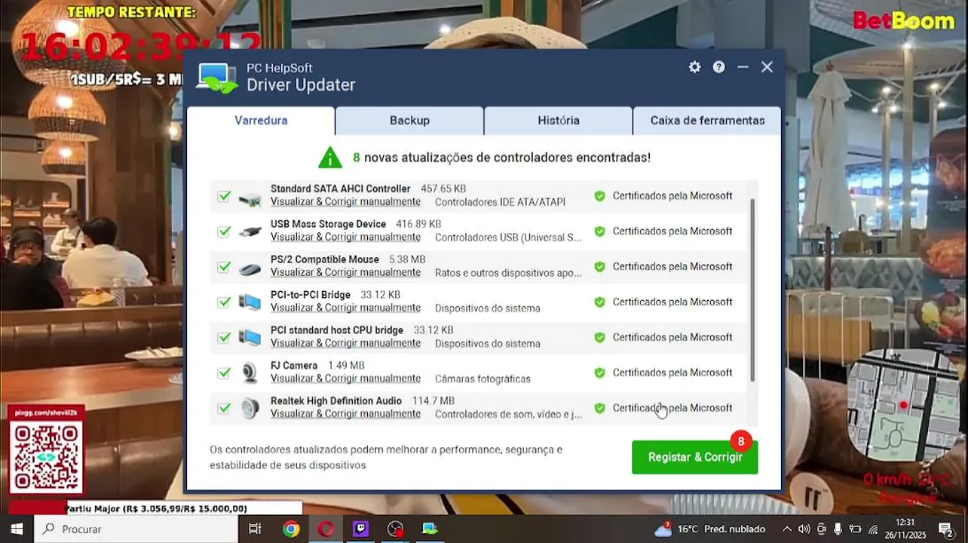
Task: Click the Microsoft certified shield for USB Mass Storage
Action: 599,232
